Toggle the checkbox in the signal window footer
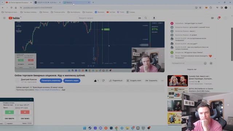 pos(5,123)
